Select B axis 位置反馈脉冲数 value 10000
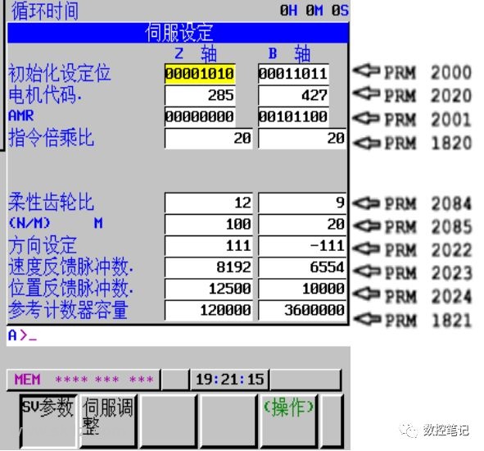Screen dimensions: 484x451 coord(302,289)
